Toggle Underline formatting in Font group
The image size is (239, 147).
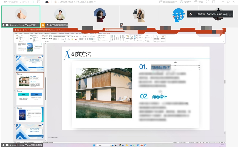(59, 39)
